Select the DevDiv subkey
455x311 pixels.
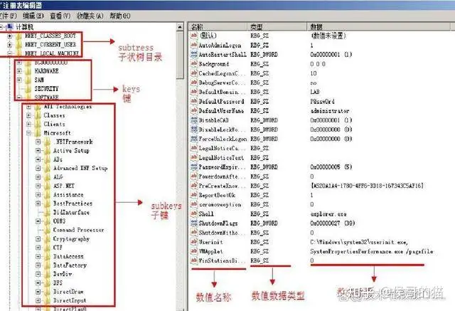click(x=63, y=274)
